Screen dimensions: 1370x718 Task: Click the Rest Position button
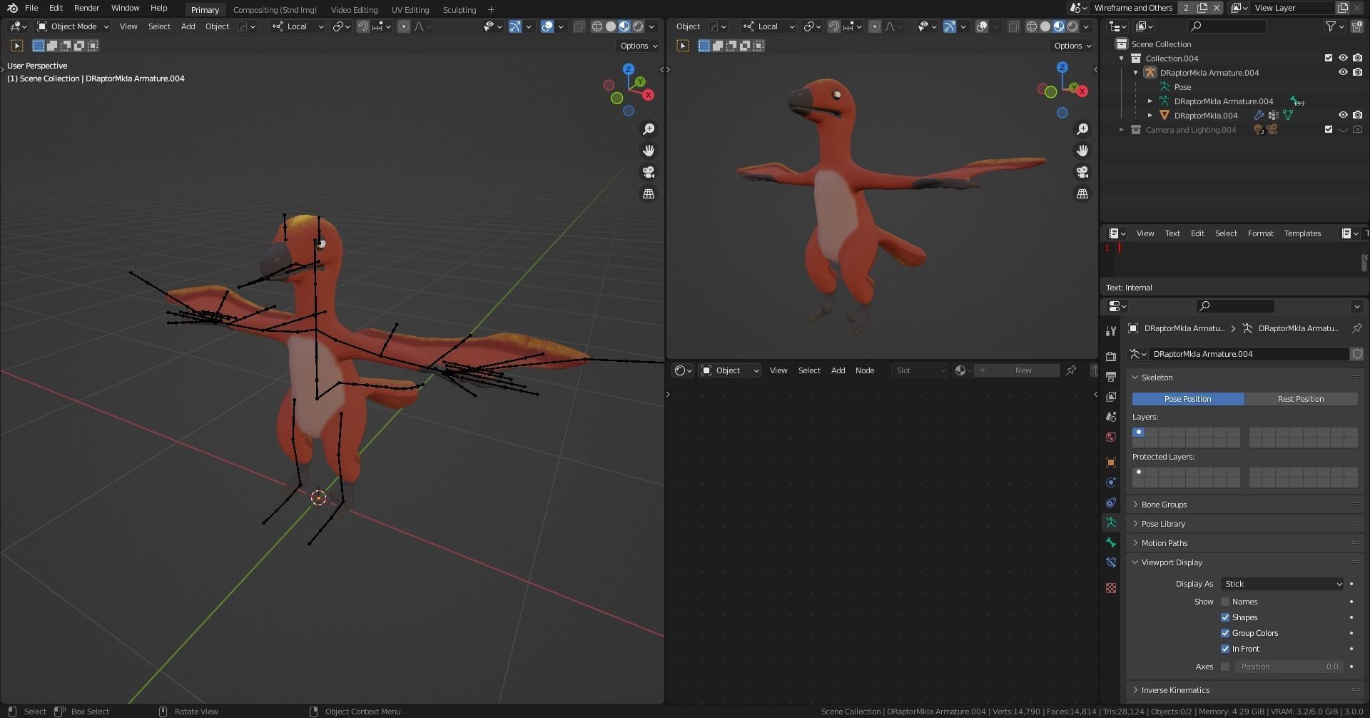pos(1301,399)
